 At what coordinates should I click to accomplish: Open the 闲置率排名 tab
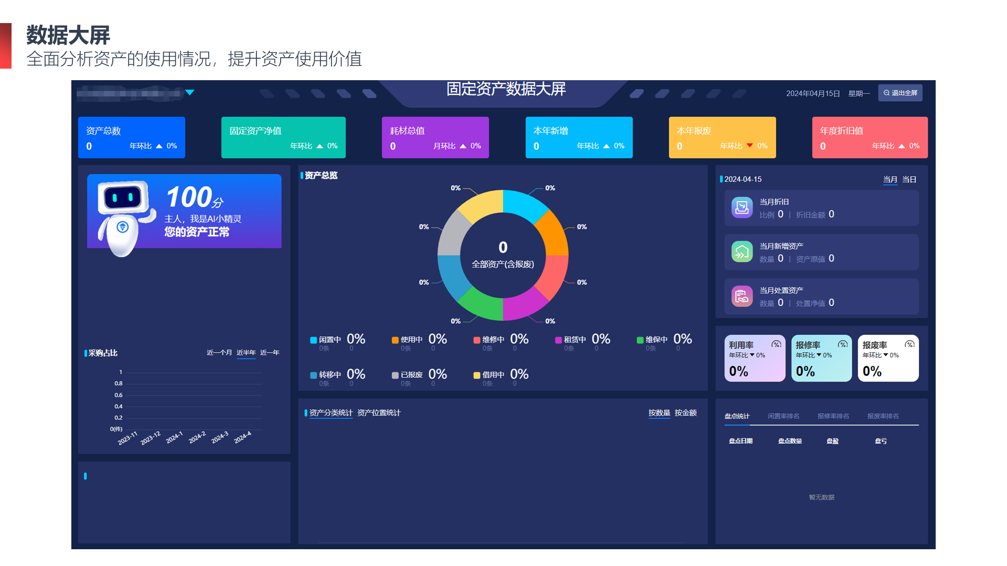point(784,416)
